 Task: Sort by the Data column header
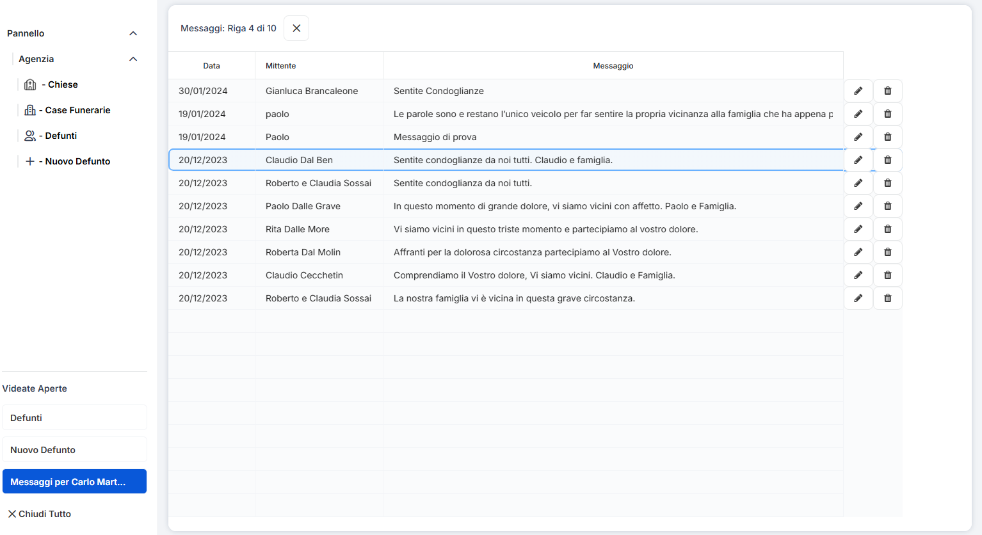tap(211, 66)
